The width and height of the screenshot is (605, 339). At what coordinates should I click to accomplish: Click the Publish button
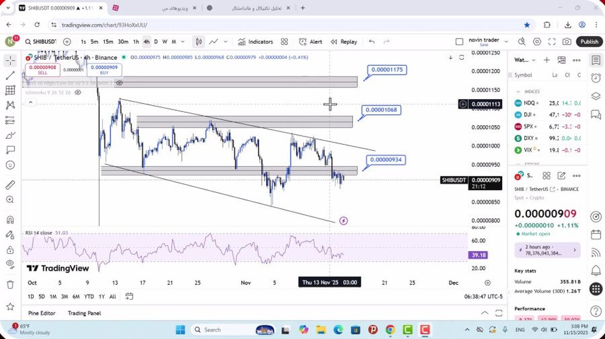[x=589, y=42]
